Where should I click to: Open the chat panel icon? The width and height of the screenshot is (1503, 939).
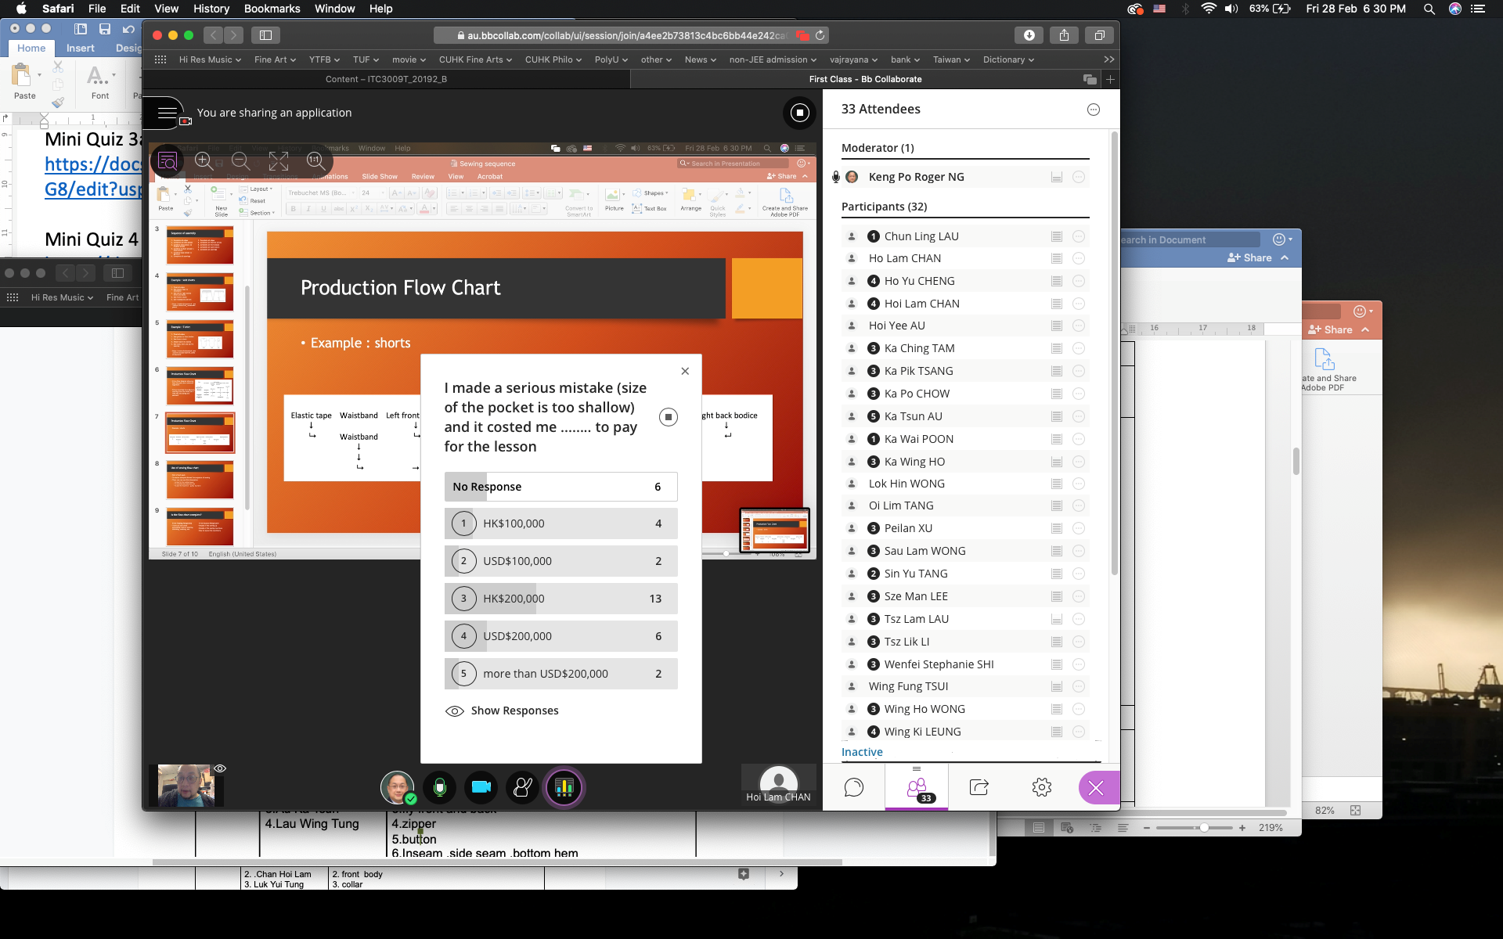853,787
